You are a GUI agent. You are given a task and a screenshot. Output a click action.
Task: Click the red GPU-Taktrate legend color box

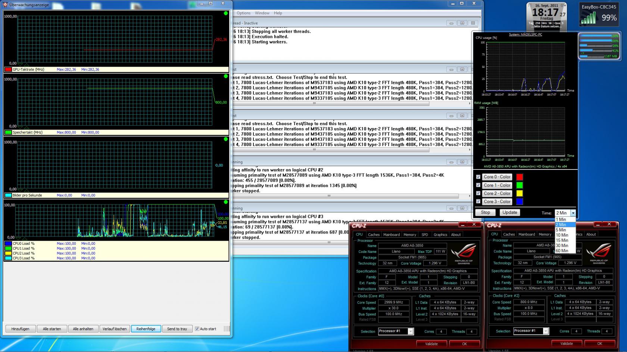click(x=8, y=70)
